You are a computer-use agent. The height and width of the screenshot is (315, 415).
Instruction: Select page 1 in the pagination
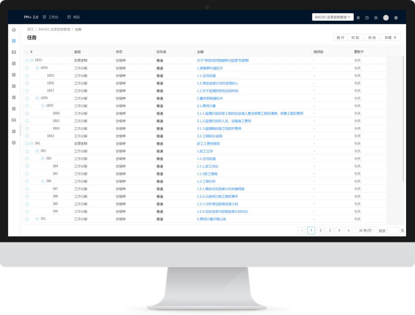[x=311, y=230]
